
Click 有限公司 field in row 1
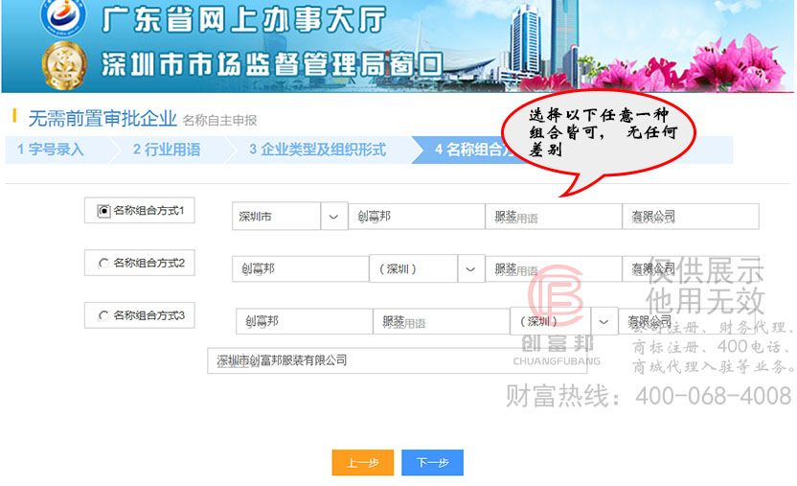click(x=691, y=217)
